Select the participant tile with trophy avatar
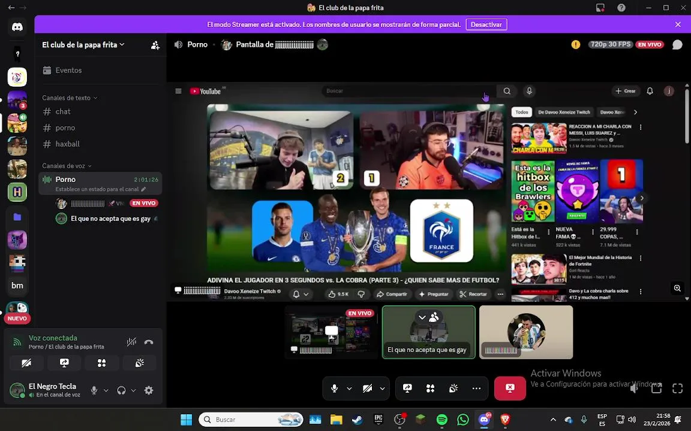 click(526, 332)
